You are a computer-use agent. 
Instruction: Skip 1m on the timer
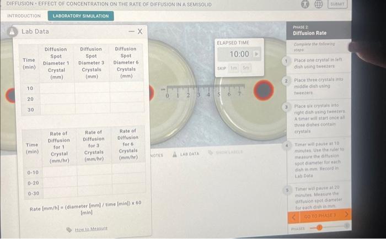click(x=234, y=68)
